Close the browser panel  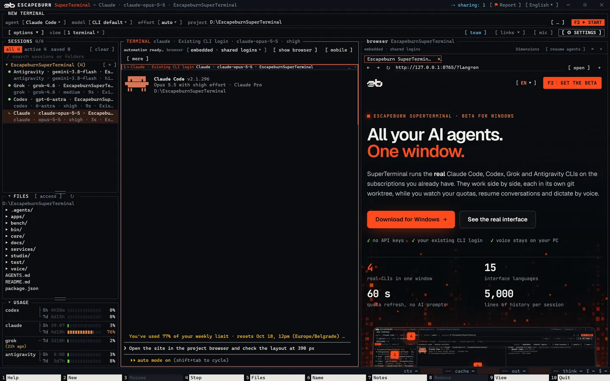(x=601, y=49)
